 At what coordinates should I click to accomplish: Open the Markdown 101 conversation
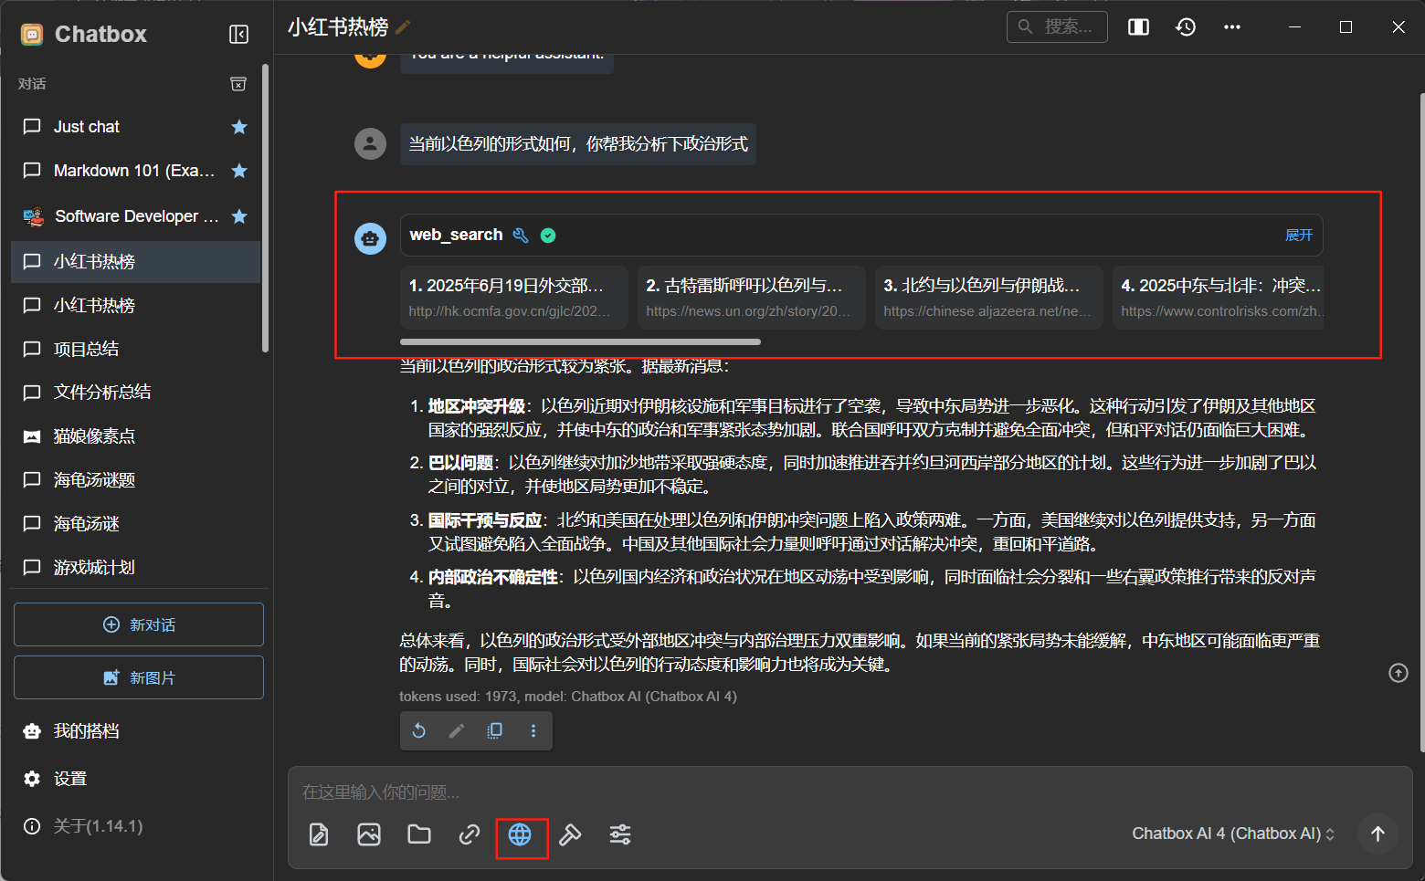point(136,171)
